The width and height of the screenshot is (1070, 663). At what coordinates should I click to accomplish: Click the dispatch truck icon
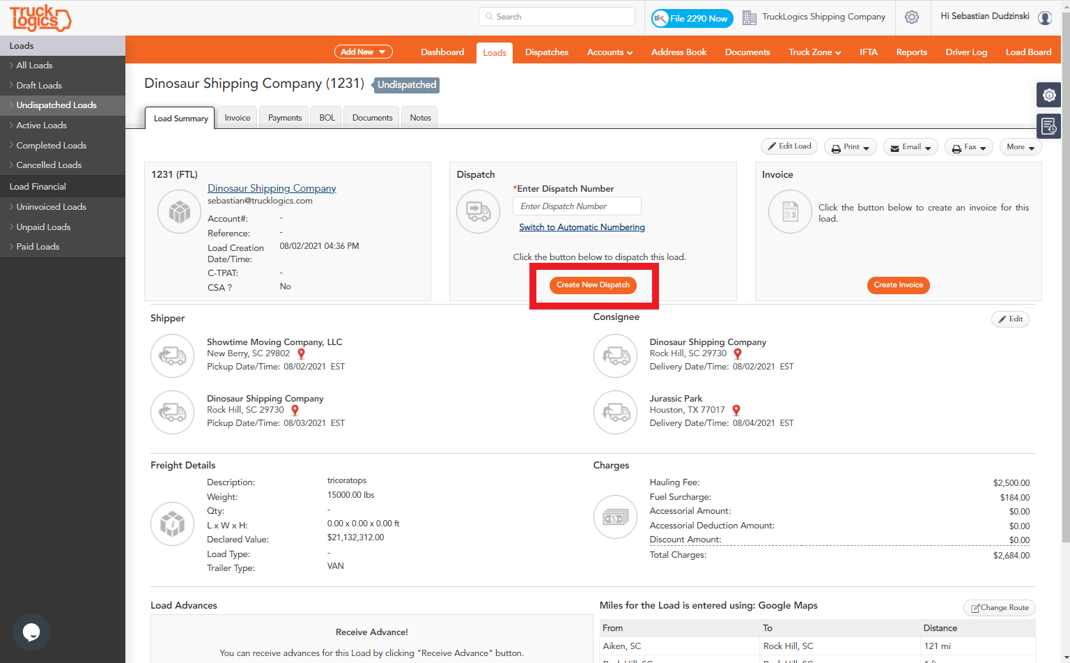pos(479,211)
